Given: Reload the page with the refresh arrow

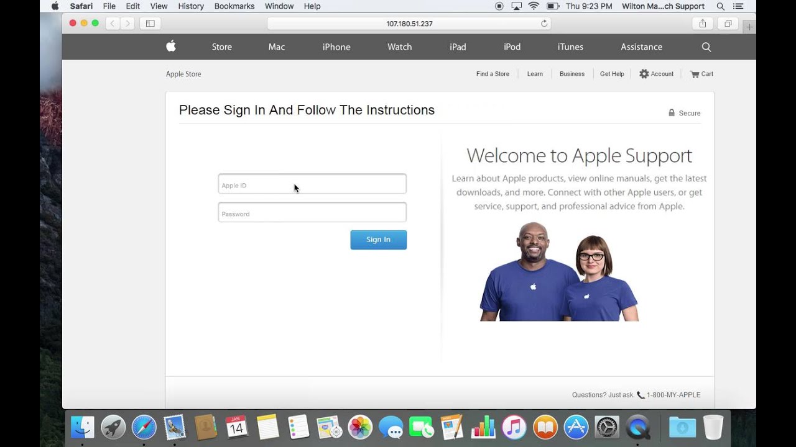Looking at the screenshot, I should pos(544,24).
